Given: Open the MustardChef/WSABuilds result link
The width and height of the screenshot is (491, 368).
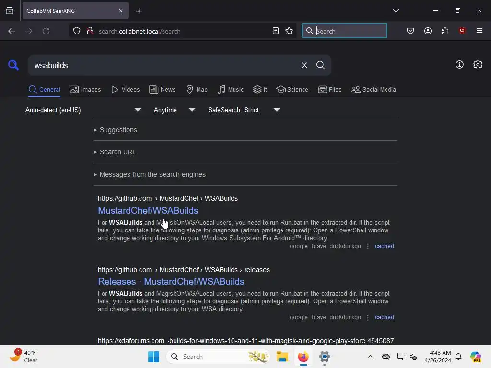Looking at the screenshot, I should pyautogui.click(x=148, y=211).
